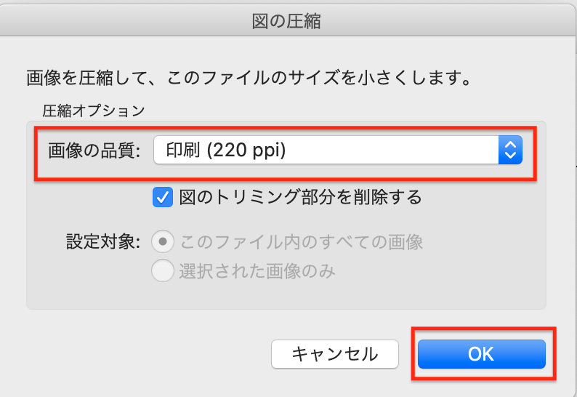Click the このファイル内のすべての画像 option text
The width and height of the screenshot is (577, 397).
(x=301, y=241)
